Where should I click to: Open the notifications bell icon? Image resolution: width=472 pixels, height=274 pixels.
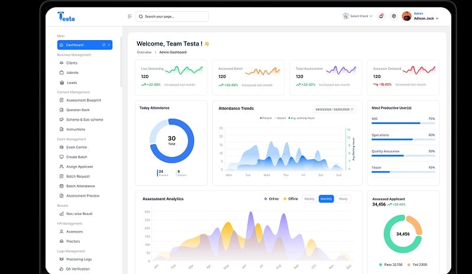pyautogui.click(x=381, y=16)
